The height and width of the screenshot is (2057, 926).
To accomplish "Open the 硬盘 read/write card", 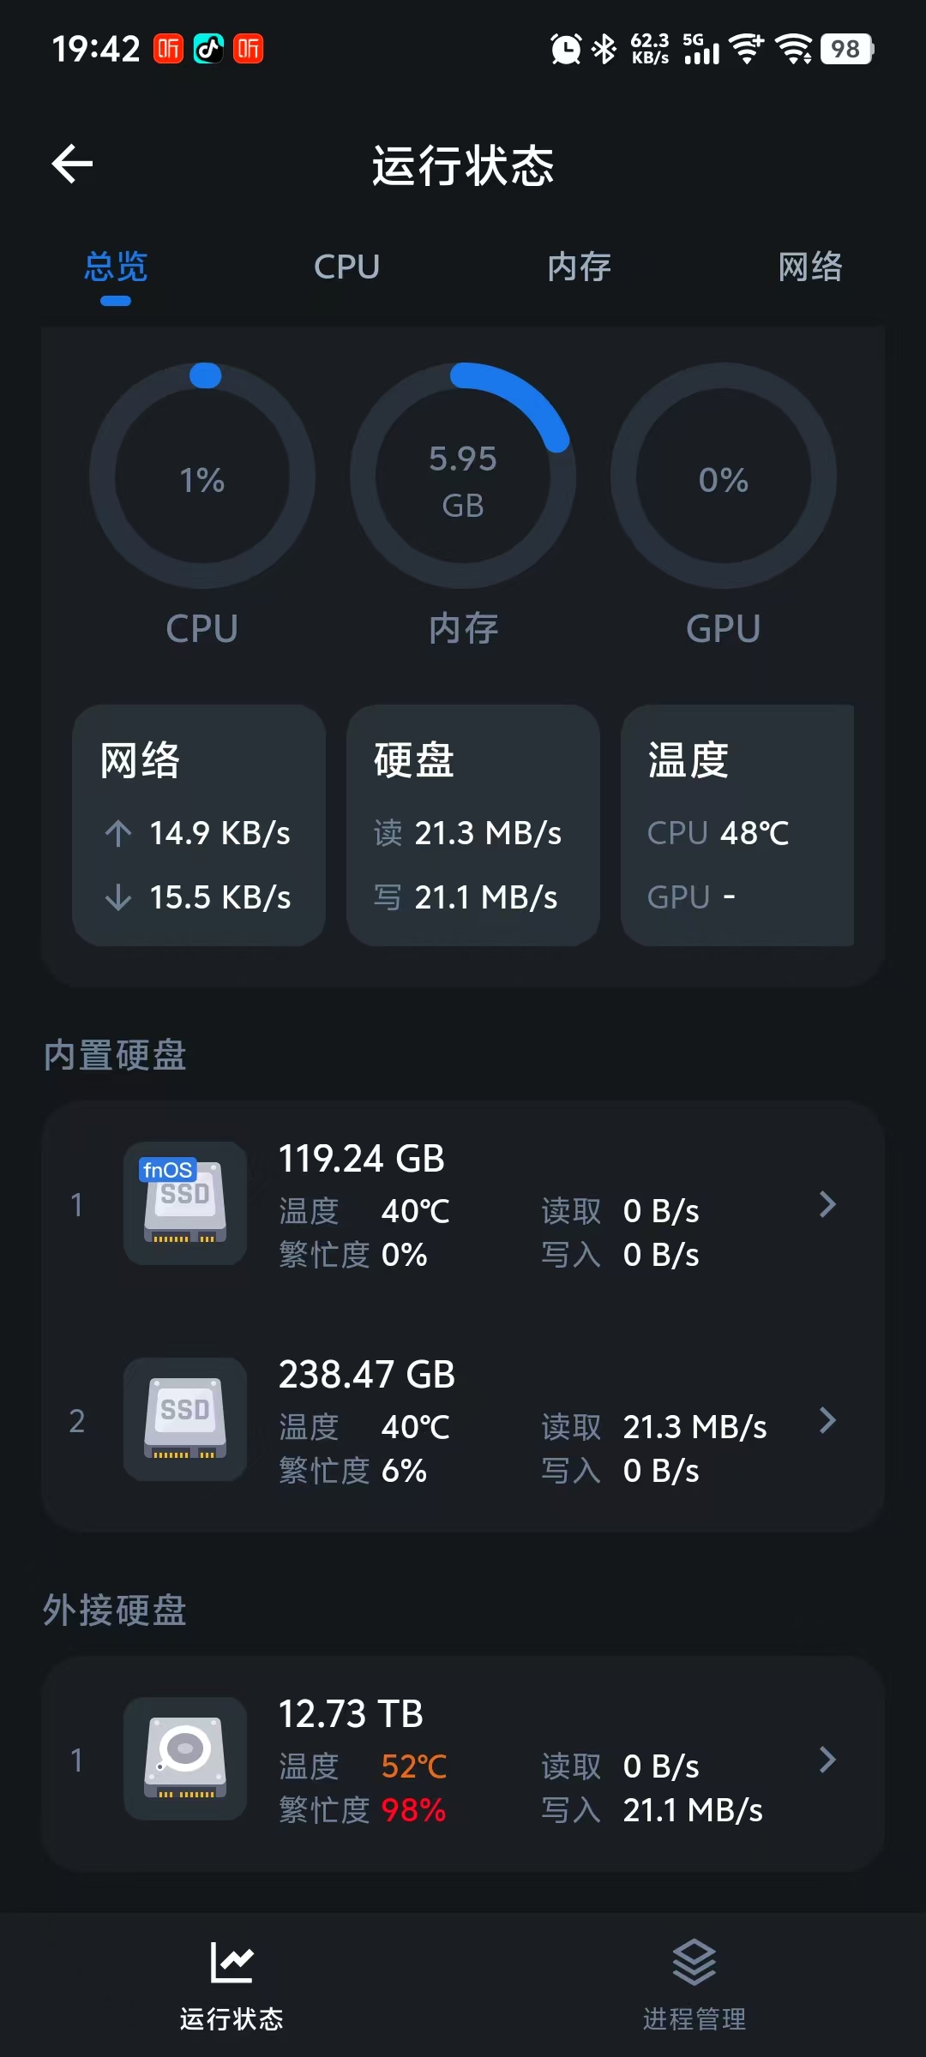I will 472,825.
